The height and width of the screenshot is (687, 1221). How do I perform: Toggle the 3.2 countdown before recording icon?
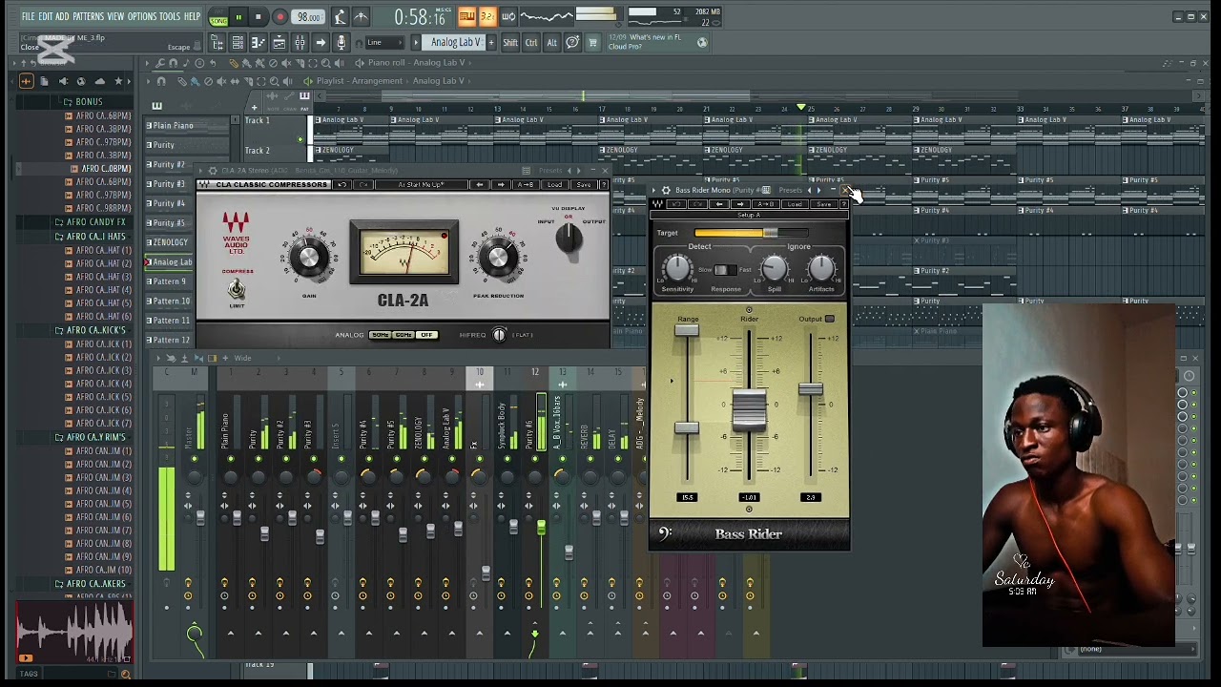point(487,16)
